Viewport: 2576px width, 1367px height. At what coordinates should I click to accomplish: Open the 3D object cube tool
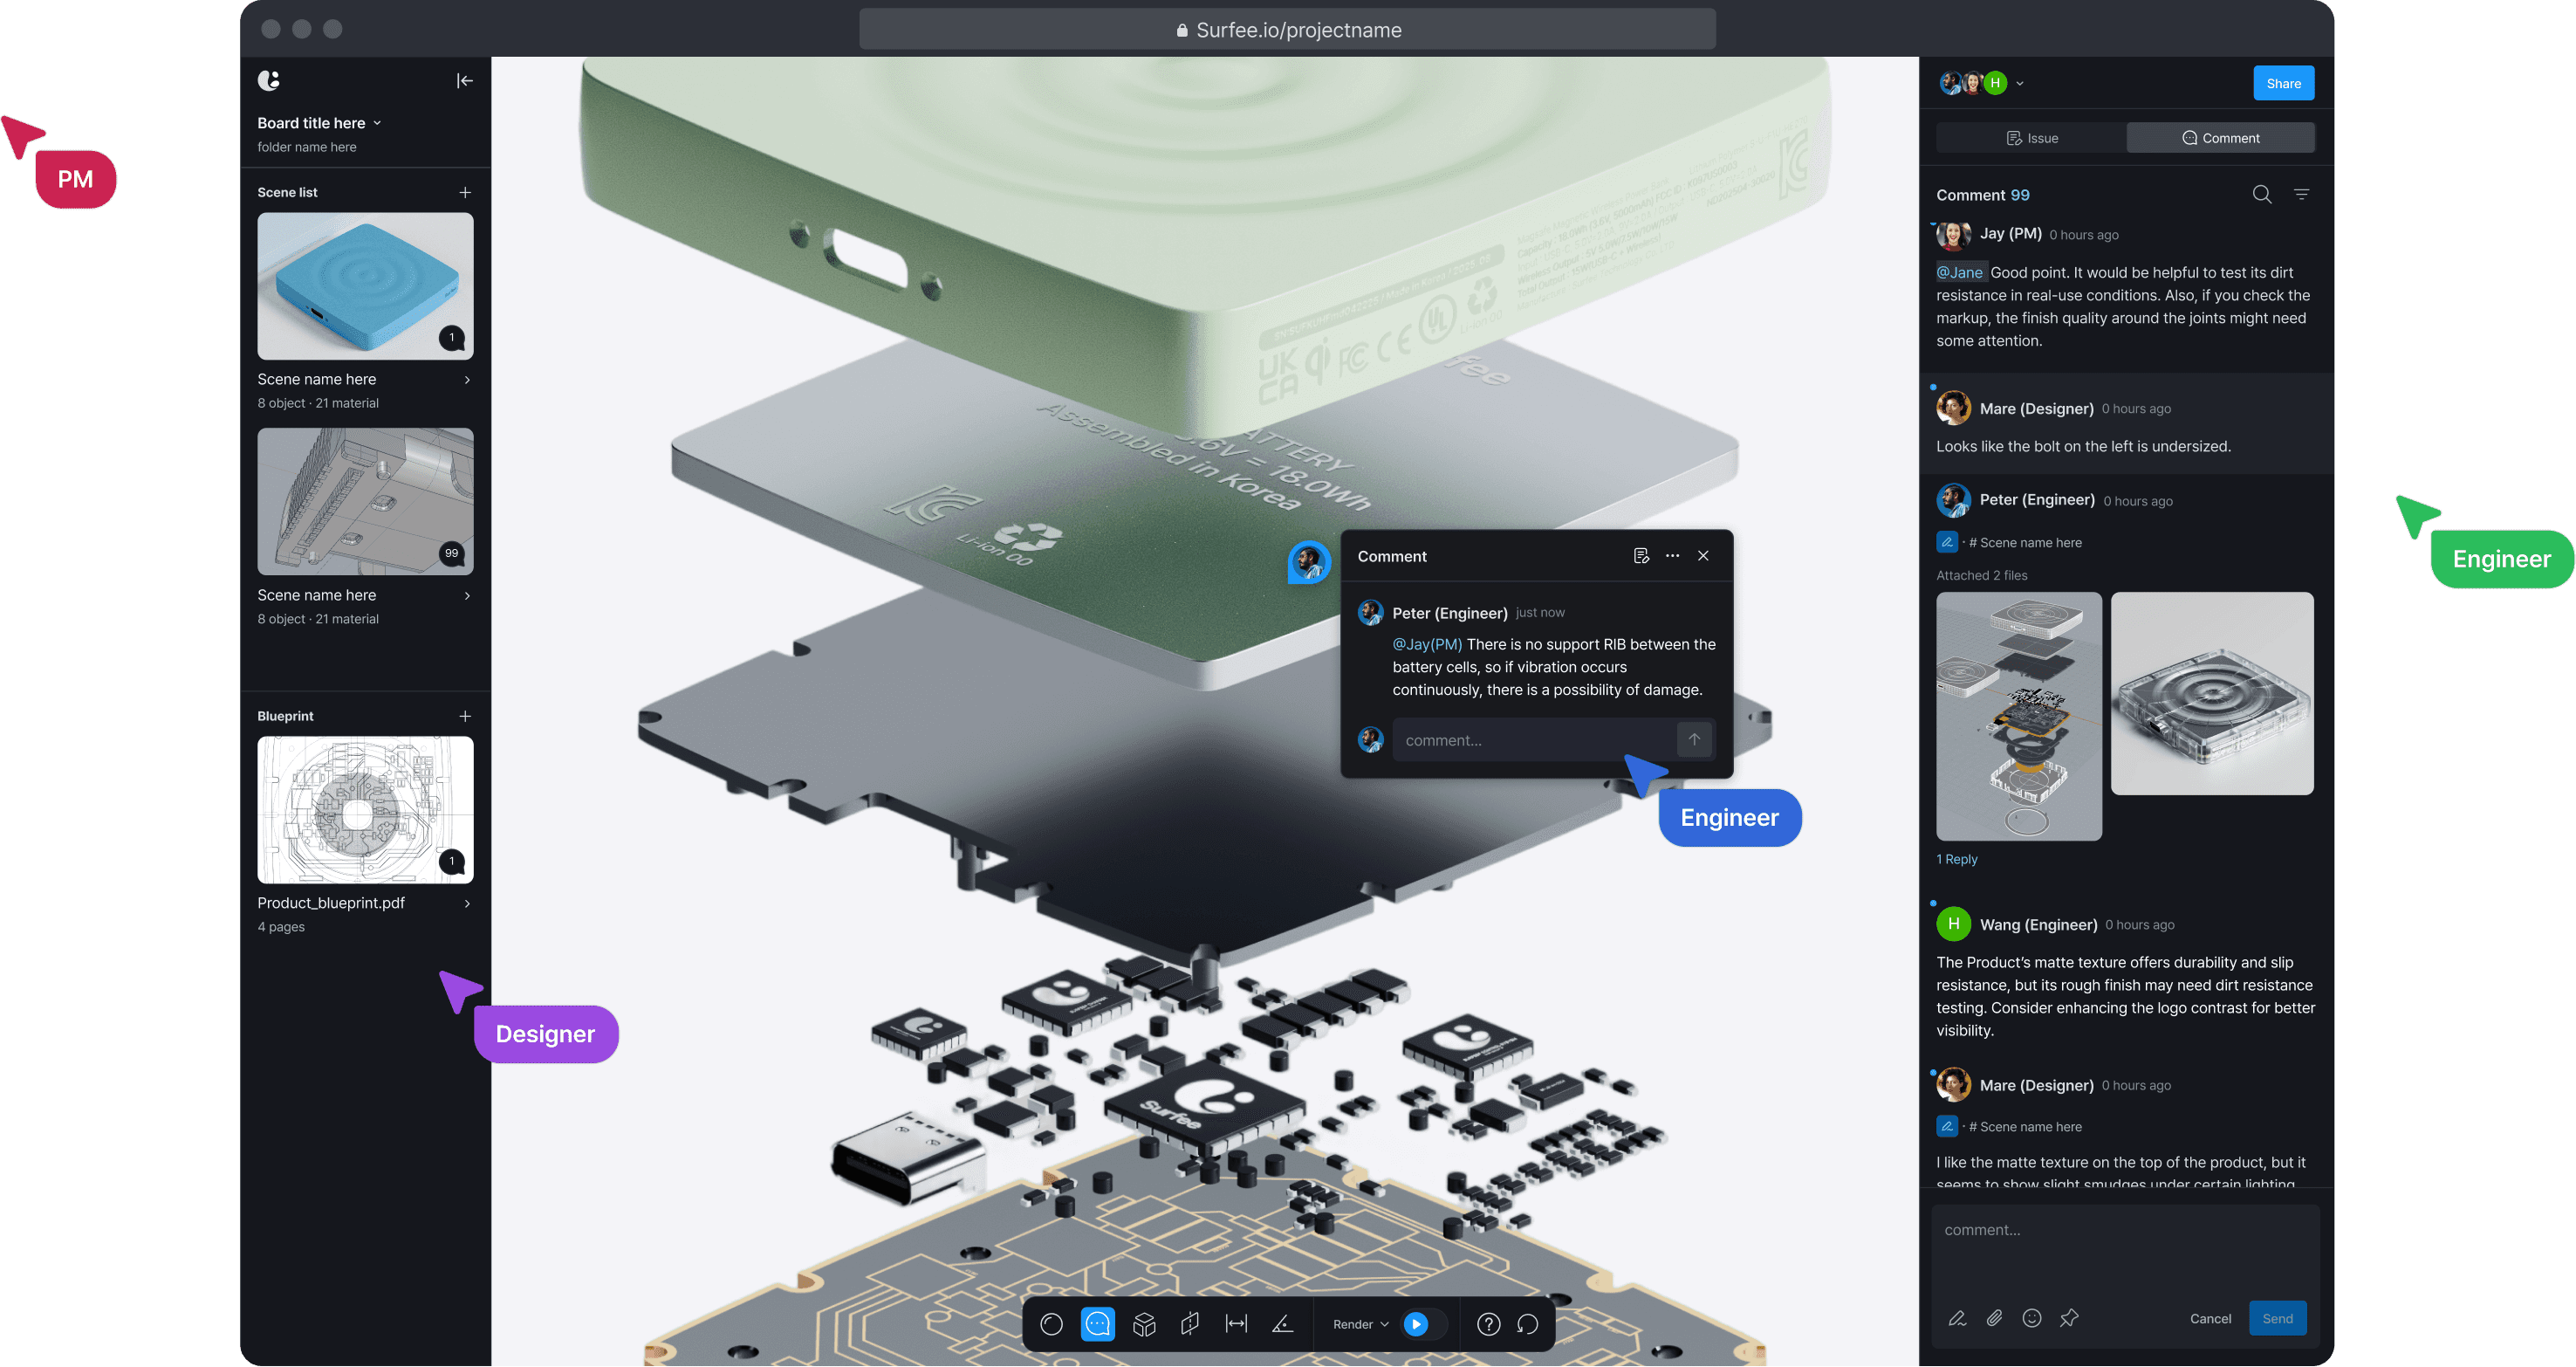click(1144, 1324)
